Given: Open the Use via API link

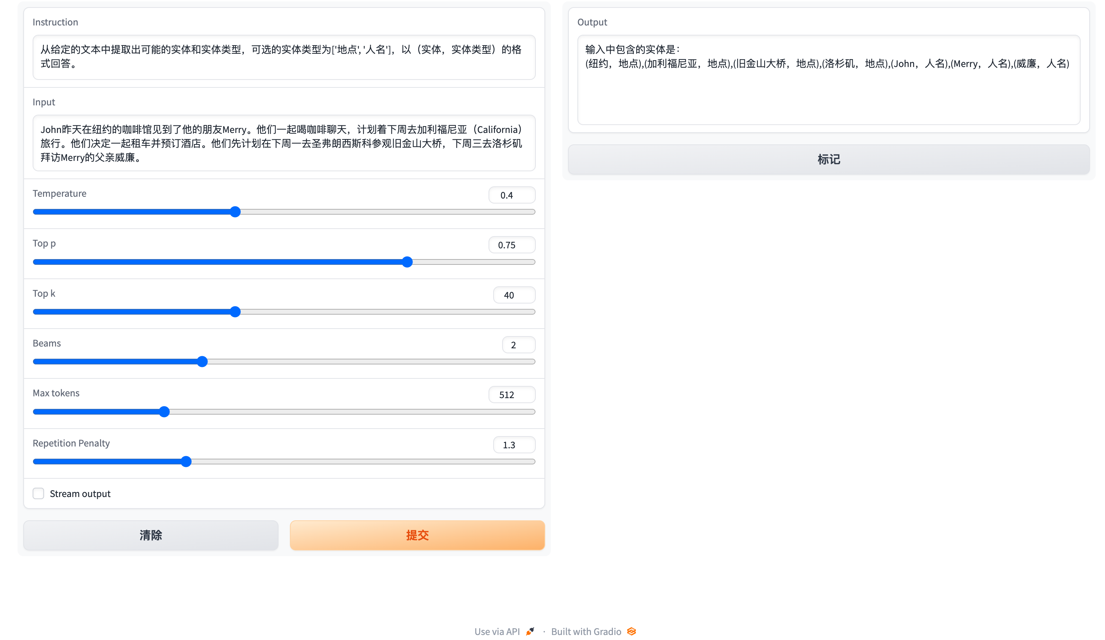Looking at the screenshot, I should (x=497, y=631).
